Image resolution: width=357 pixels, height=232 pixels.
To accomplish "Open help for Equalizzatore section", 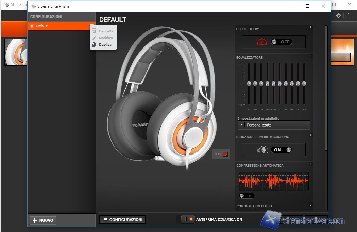I will tap(310, 56).
